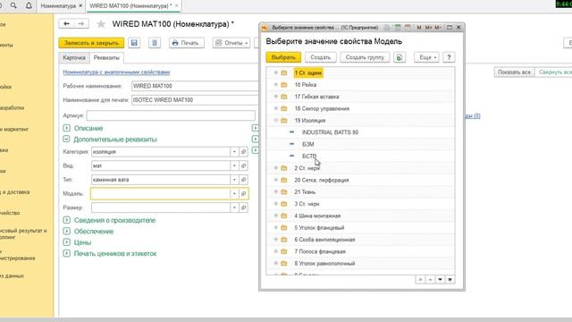
Task: Jump to the list end with the last-page arrow
Action: (450, 280)
